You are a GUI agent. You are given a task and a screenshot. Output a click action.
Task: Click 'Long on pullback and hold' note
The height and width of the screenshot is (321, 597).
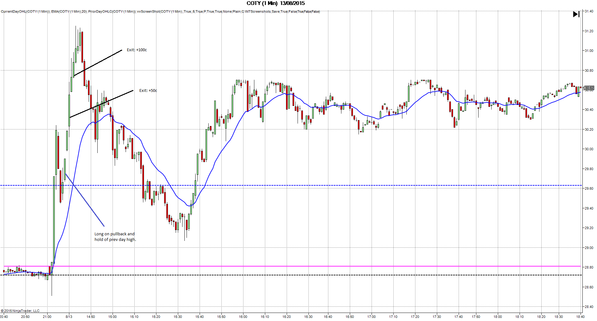click(x=115, y=237)
